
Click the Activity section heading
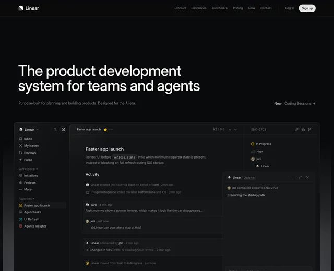point(92,174)
